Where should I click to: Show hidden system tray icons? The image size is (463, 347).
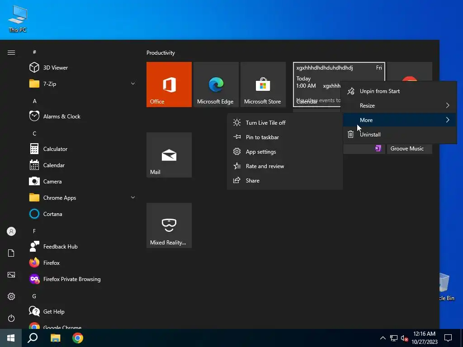tap(383, 338)
